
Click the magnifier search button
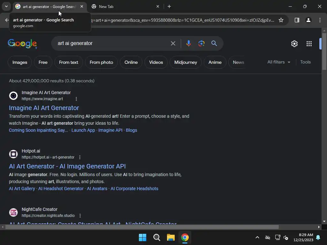pos(214,43)
